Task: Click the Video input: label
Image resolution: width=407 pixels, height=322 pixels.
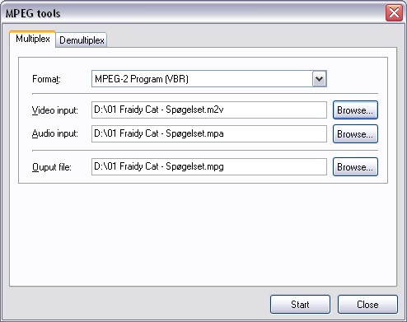Action: tap(55, 110)
